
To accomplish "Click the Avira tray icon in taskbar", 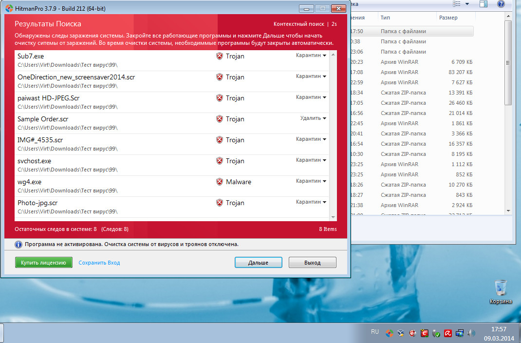I will 447,334.
